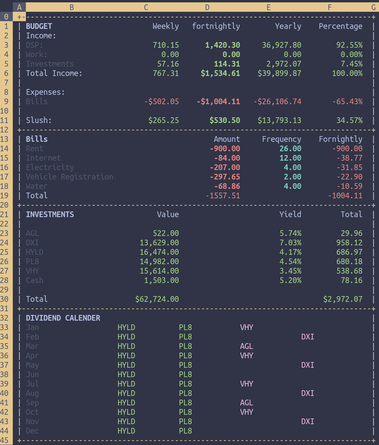The image size is (379, 445).
Task: Select column D header
Action: tap(207, 7)
